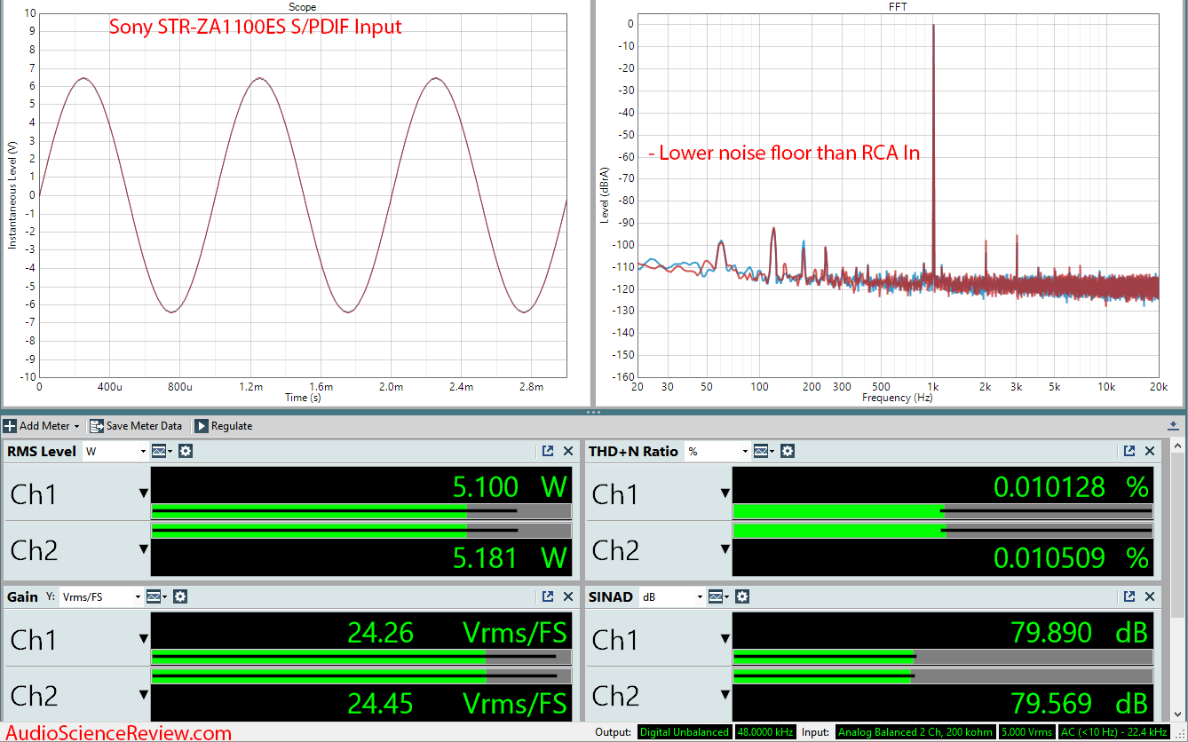Open RMS Level settings gear
The width and height of the screenshot is (1188, 742).
click(x=185, y=451)
